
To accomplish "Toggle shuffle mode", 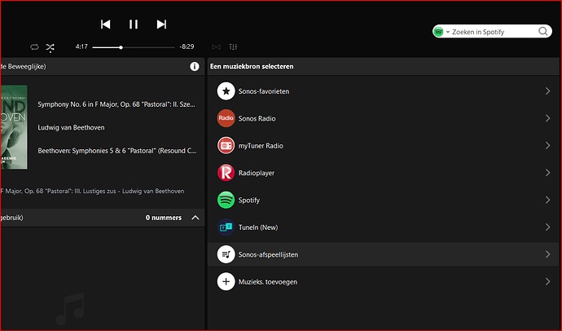I will (50, 47).
